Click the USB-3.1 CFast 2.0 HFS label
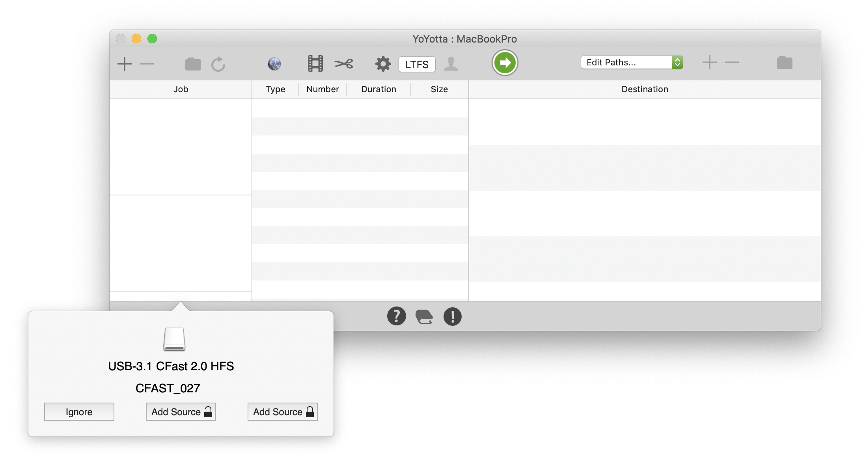Screen dimensions: 865x468 coord(171,366)
